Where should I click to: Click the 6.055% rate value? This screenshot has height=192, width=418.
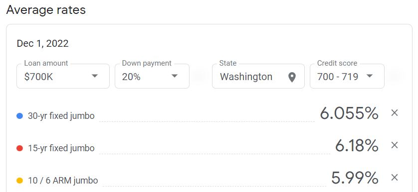[x=349, y=113]
